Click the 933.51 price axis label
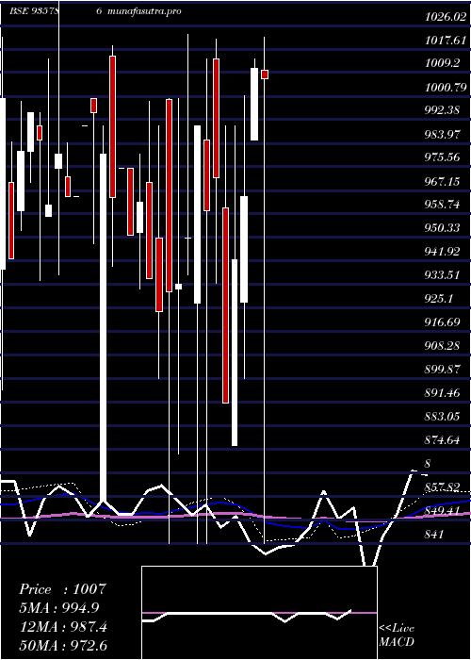Viewport: 471px width, 660px height. pos(443,275)
